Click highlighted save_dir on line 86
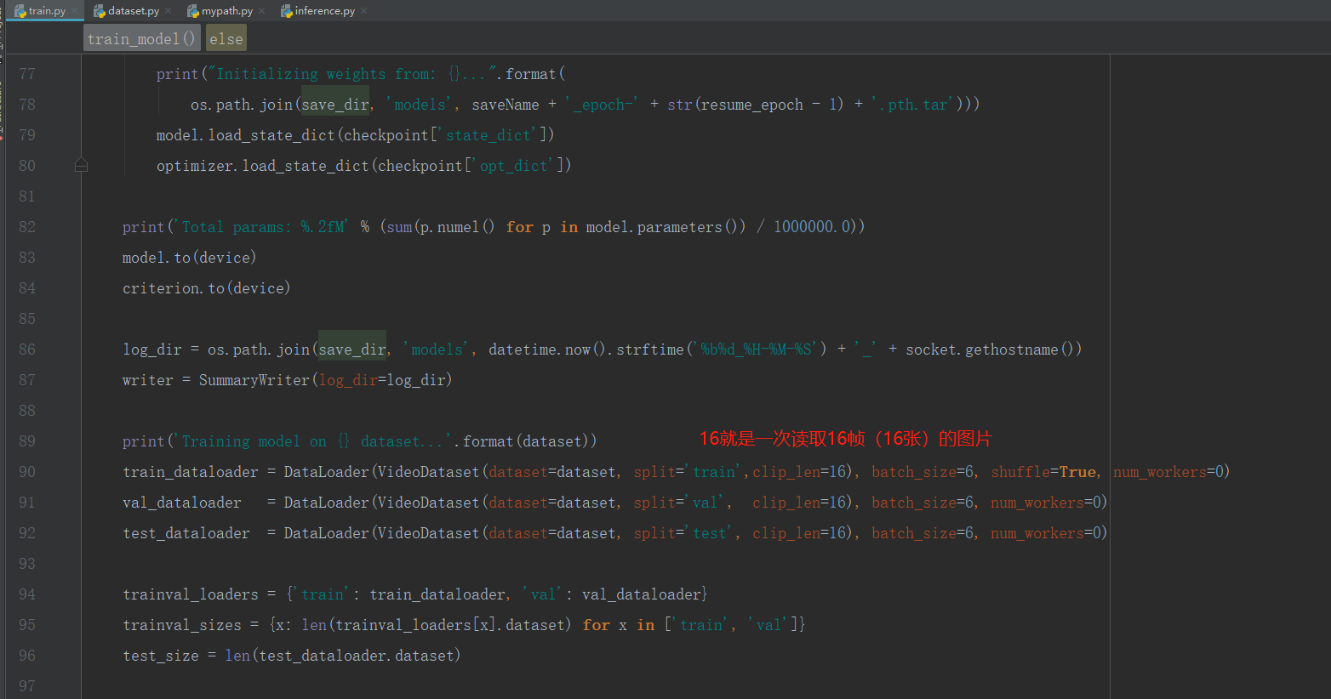This screenshot has height=699, width=1331. pyautogui.click(x=352, y=349)
